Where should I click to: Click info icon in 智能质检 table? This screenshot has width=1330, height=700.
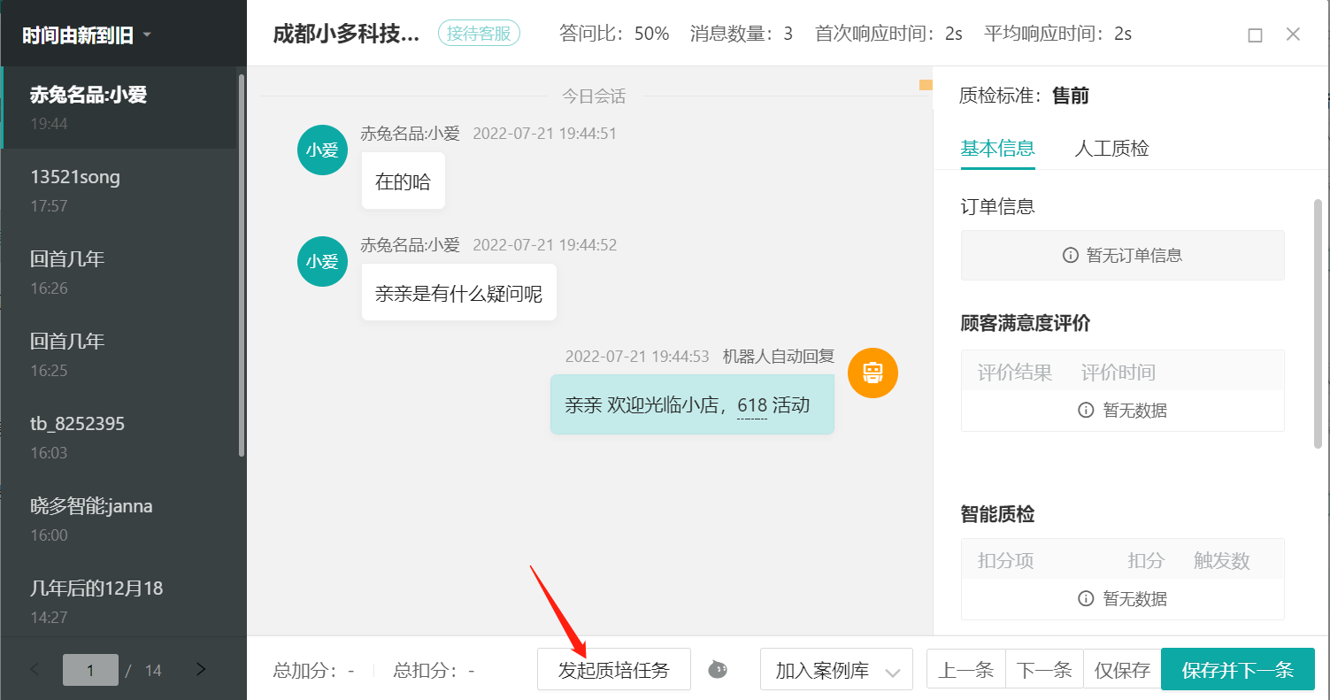(1086, 599)
